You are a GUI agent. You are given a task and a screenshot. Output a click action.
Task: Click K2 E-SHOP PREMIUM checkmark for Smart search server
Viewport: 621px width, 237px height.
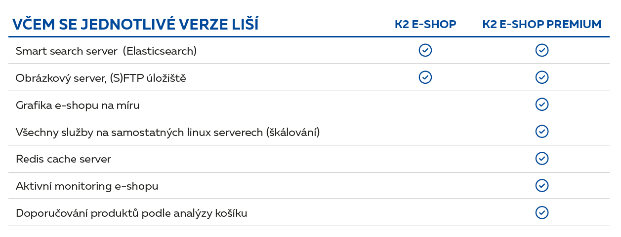click(x=542, y=50)
